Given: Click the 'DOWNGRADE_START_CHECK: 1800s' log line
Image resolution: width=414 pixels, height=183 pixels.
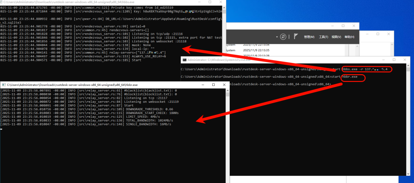Looking at the screenshot, I should pyautogui.click(x=89, y=113).
